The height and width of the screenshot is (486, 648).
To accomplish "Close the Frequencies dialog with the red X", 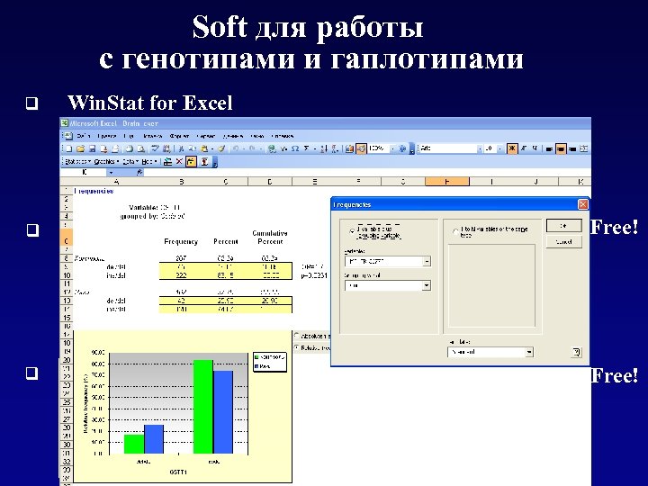I will click(x=582, y=204).
